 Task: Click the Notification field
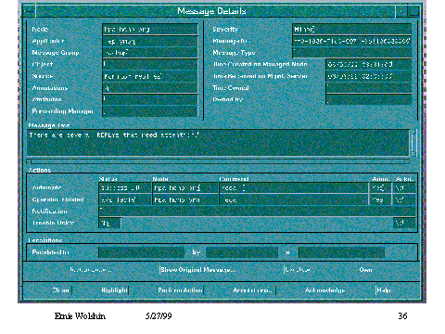click(x=257, y=212)
